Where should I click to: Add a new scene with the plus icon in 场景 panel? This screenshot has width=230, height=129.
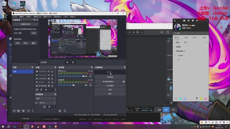pyautogui.click(x=14, y=111)
